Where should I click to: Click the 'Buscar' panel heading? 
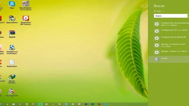coord(159,6)
